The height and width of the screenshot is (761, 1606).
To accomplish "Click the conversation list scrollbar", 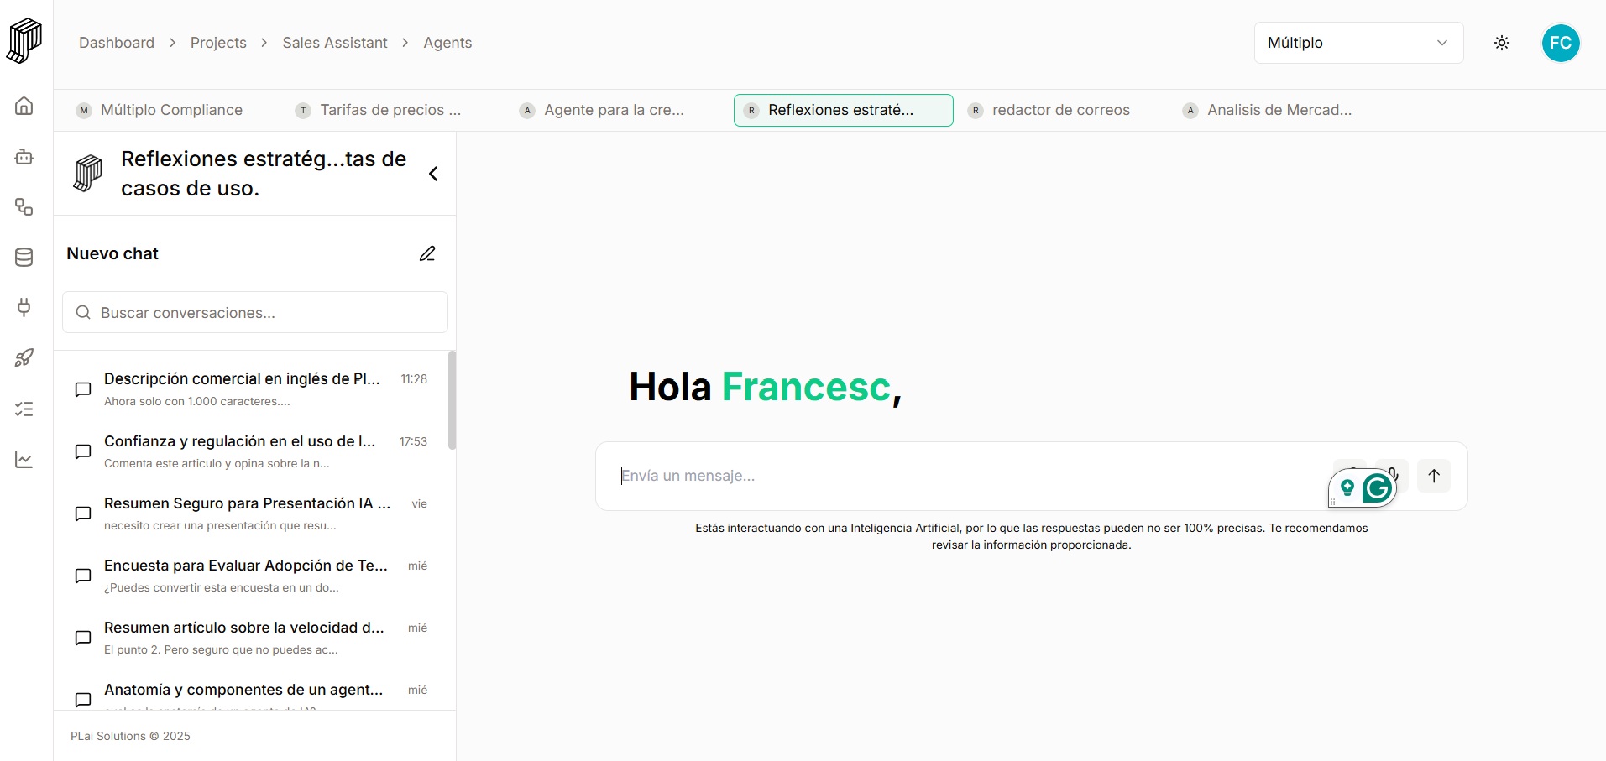I will click(x=453, y=400).
